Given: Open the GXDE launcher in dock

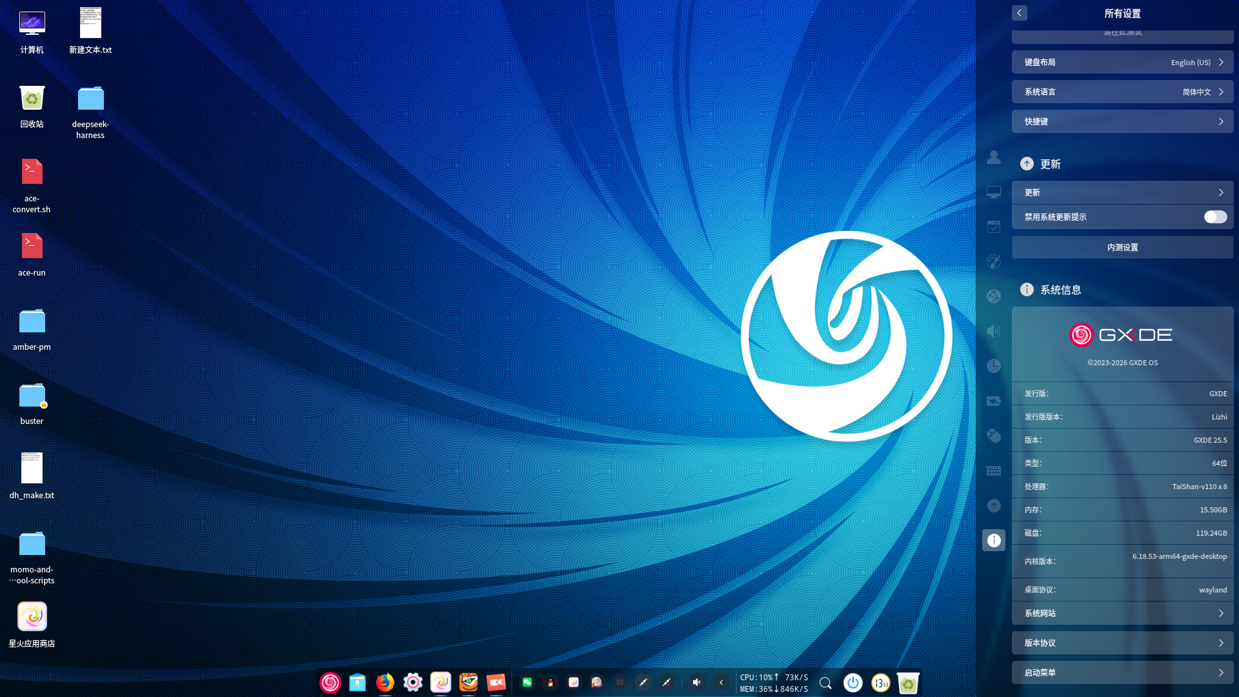Looking at the screenshot, I should click(x=330, y=682).
